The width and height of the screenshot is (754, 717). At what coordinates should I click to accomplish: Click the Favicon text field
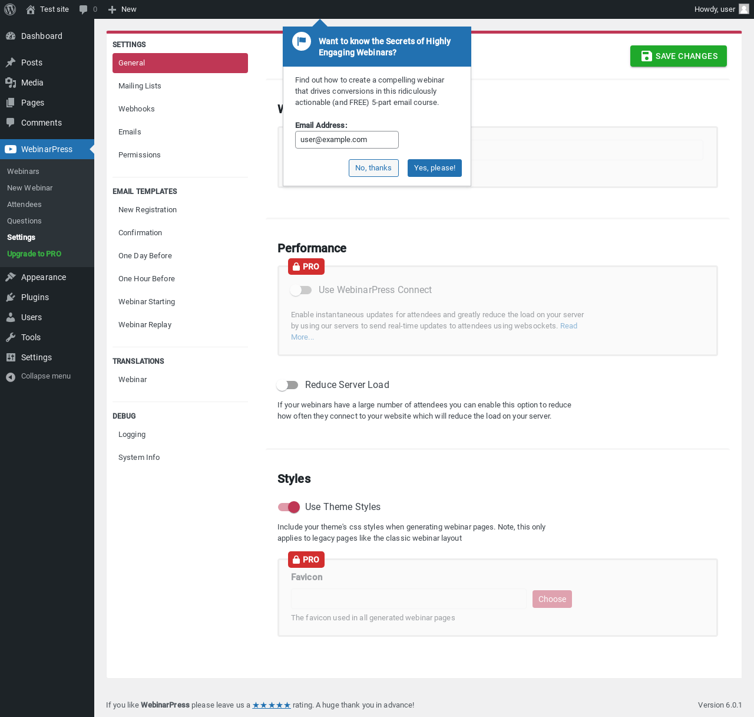(x=409, y=599)
